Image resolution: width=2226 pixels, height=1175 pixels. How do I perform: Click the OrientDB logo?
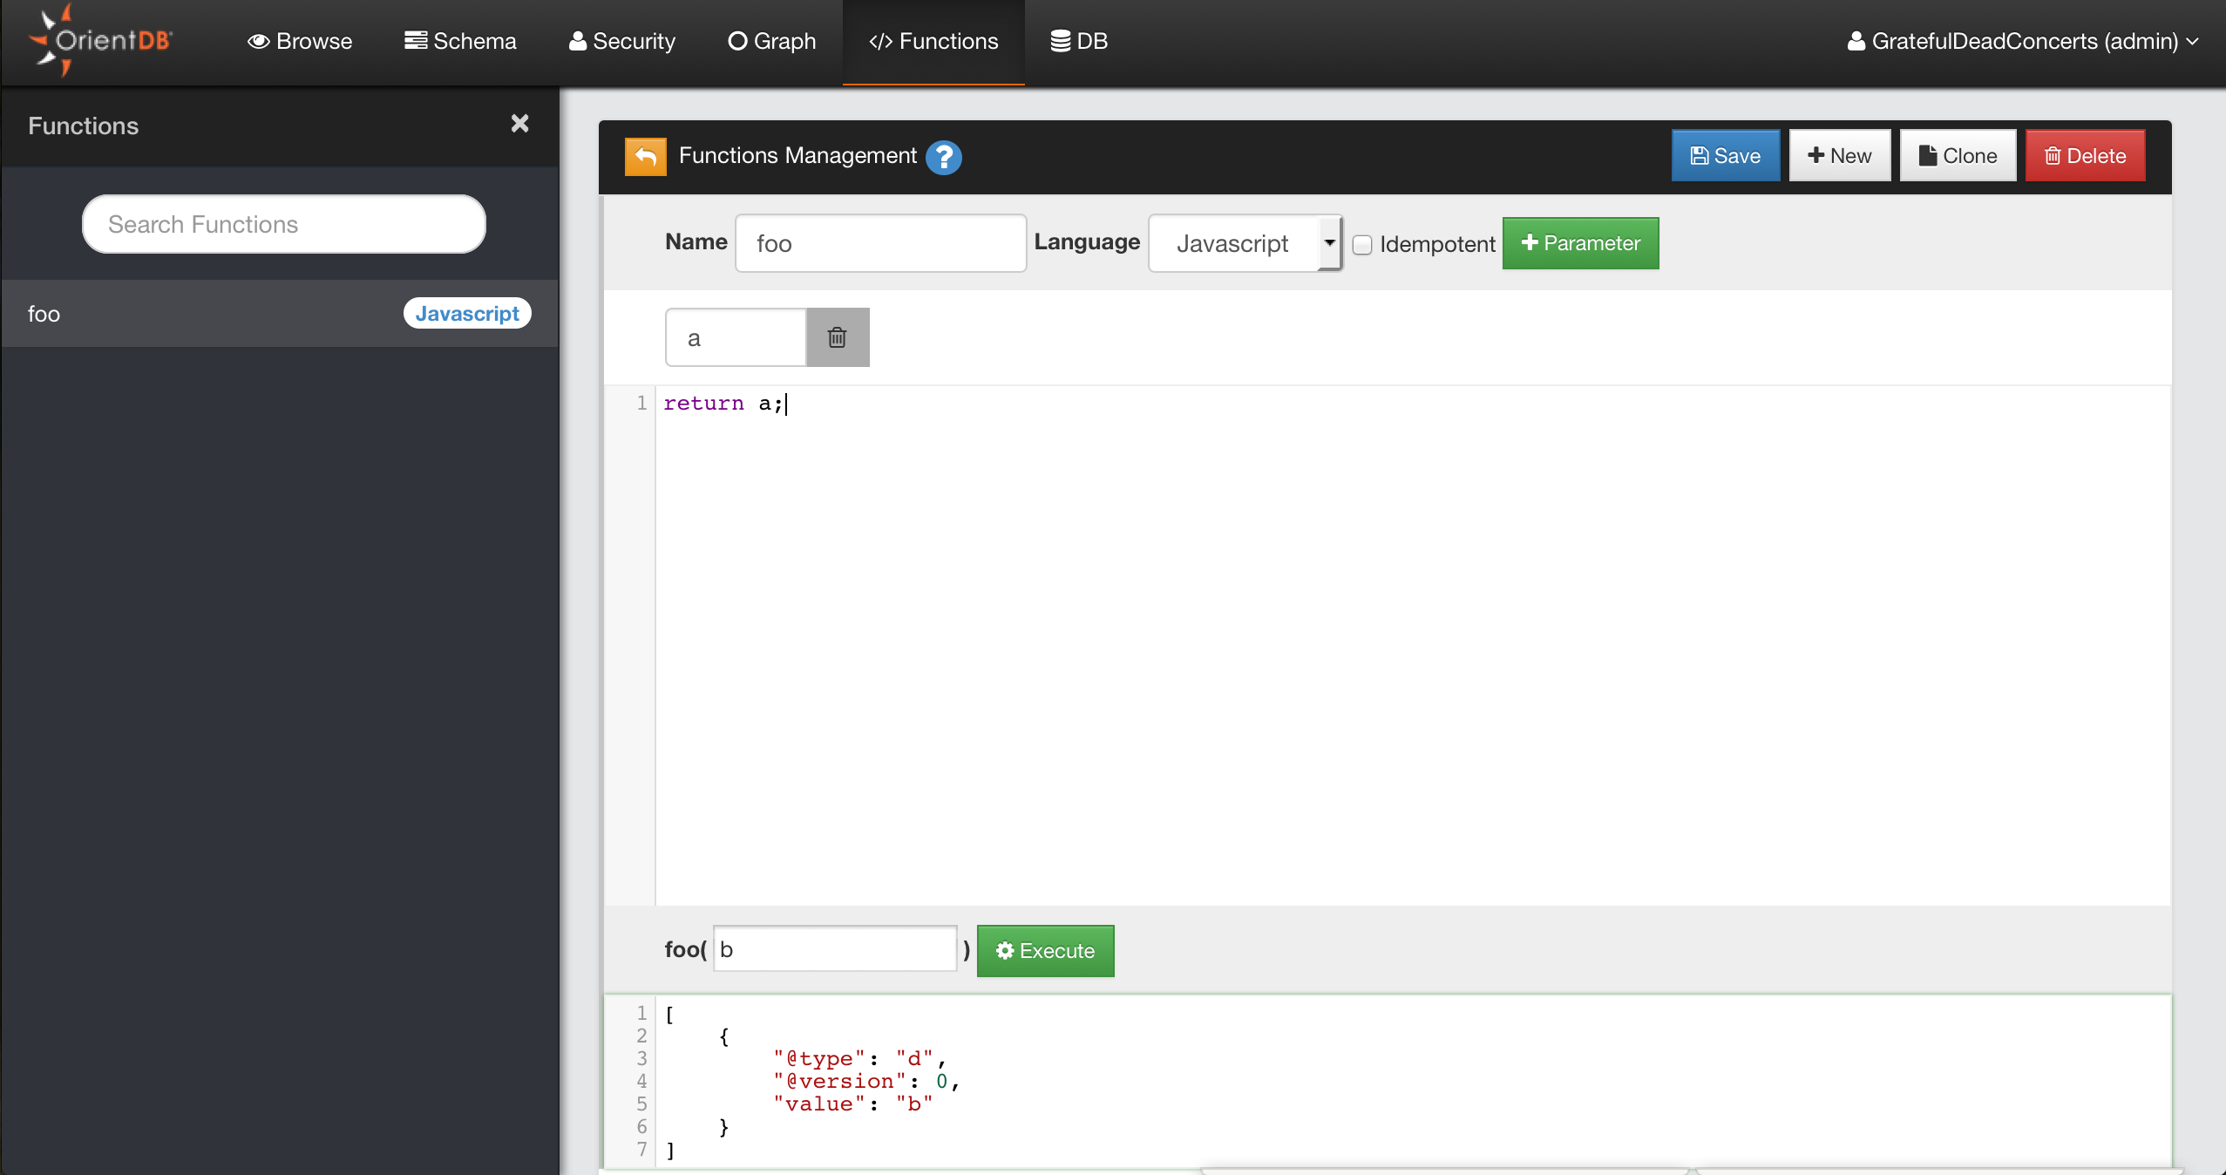pos(100,40)
